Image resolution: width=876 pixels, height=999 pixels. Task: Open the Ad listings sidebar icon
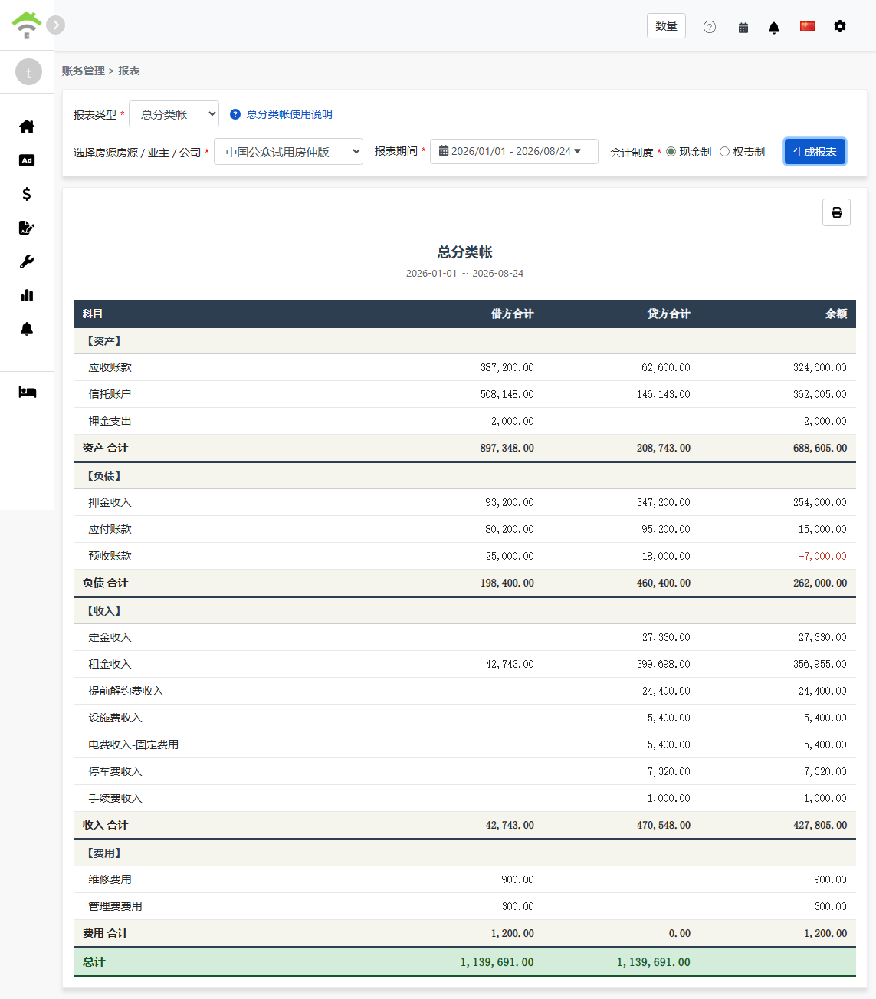click(x=27, y=160)
